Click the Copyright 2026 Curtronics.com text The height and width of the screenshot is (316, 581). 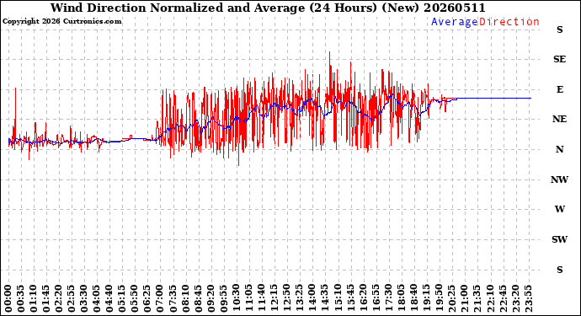tap(61, 22)
